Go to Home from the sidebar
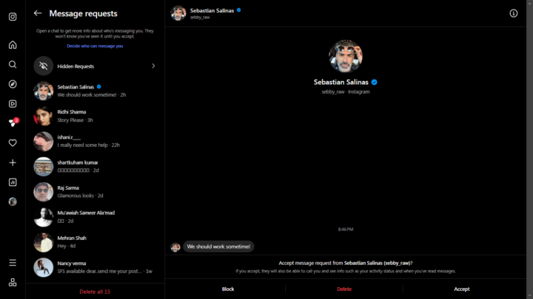Screen dimensions: 533x299 click(13, 45)
